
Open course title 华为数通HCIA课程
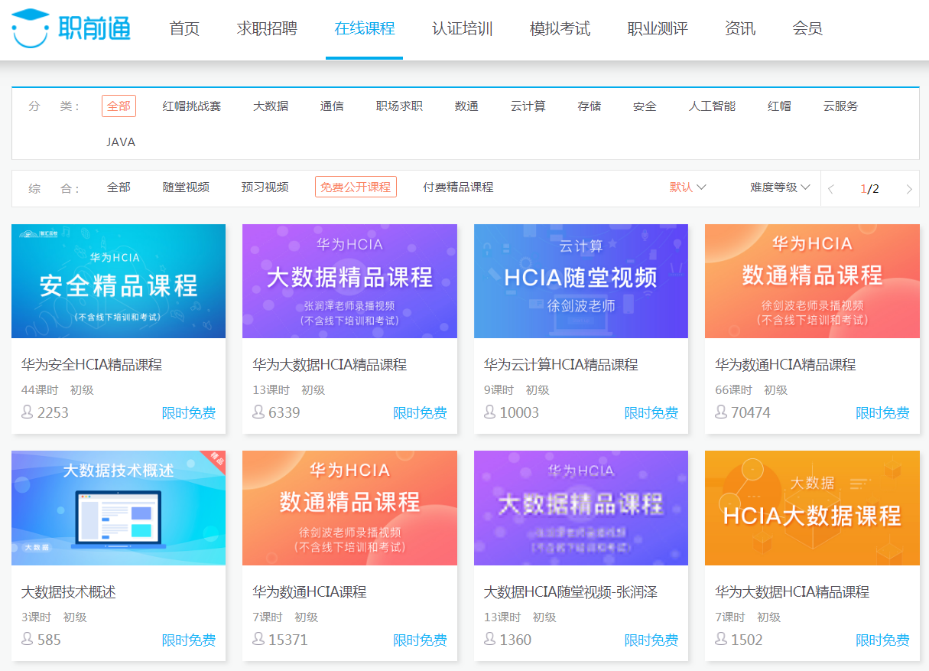[310, 592]
